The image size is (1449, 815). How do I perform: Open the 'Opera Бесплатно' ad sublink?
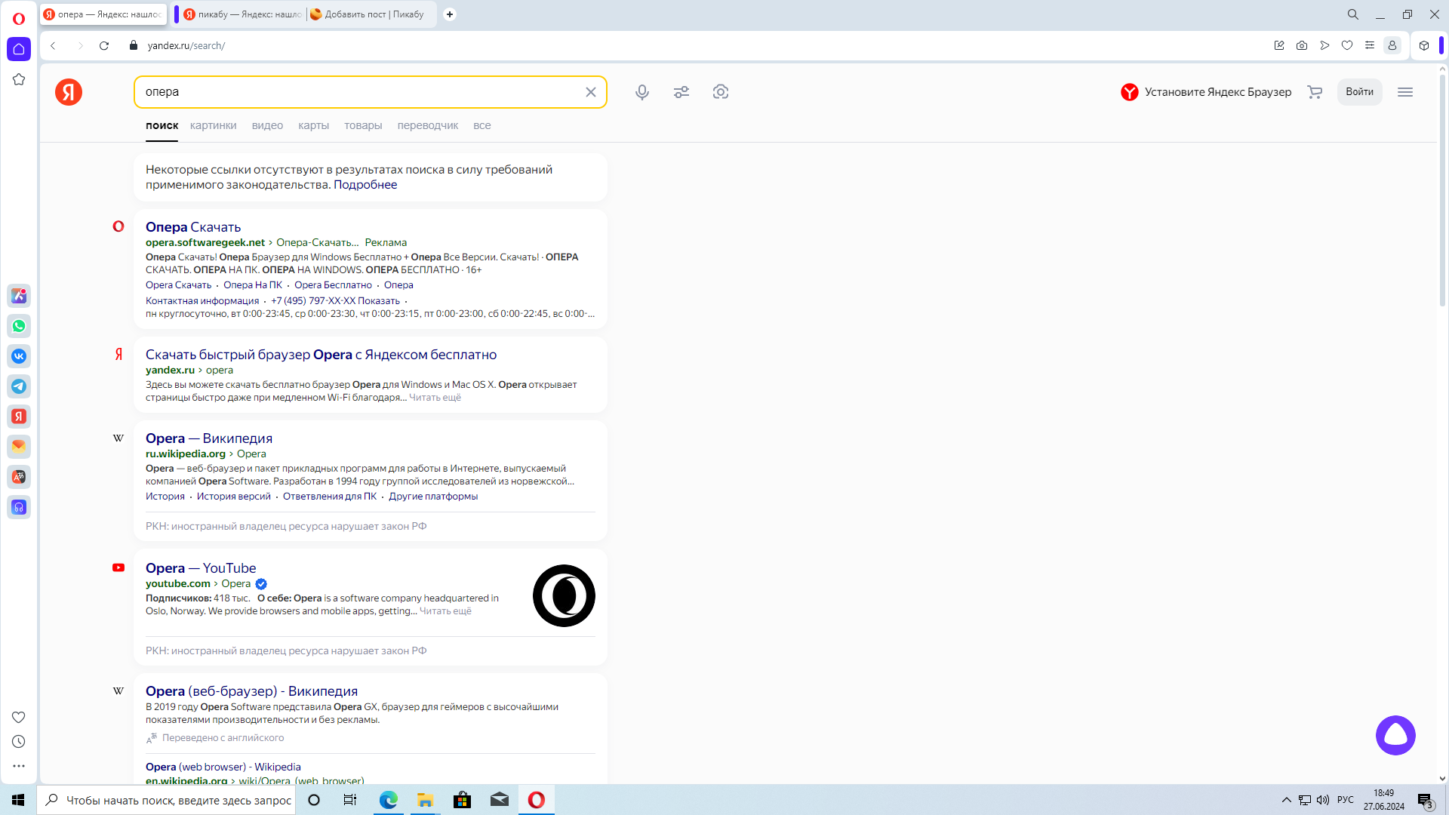(333, 285)
